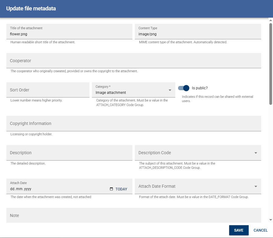Open the Description Code dropdown
Viewport: 273px width, 238px height.
coord(256,153)
